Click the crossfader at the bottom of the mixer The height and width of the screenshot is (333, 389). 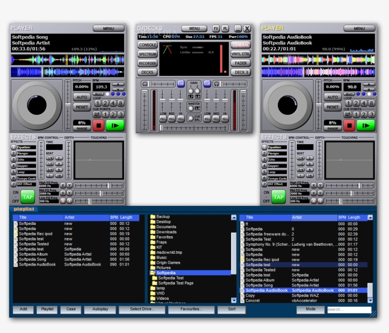194,127
